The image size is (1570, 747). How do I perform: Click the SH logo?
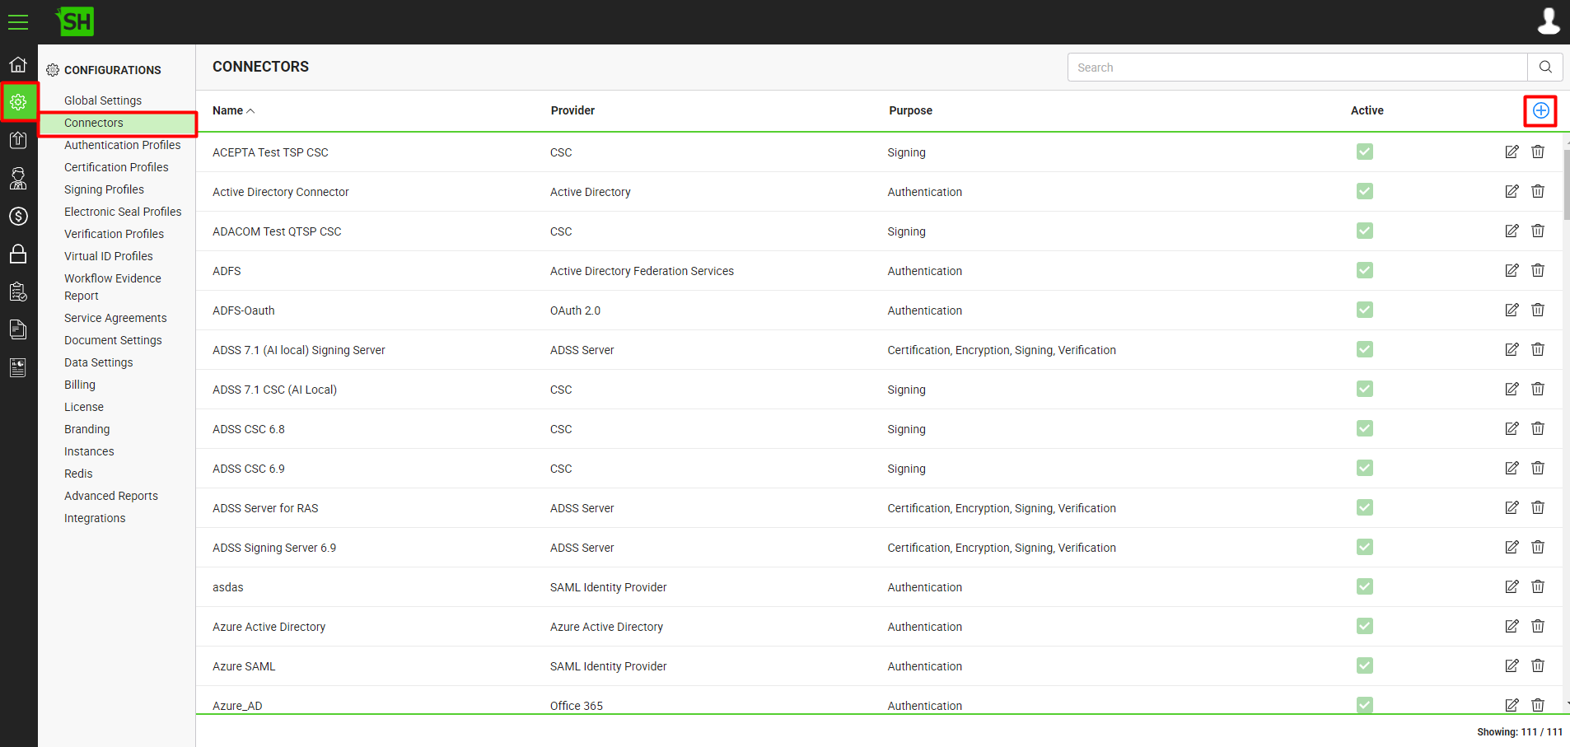click(x=75, y=21)
